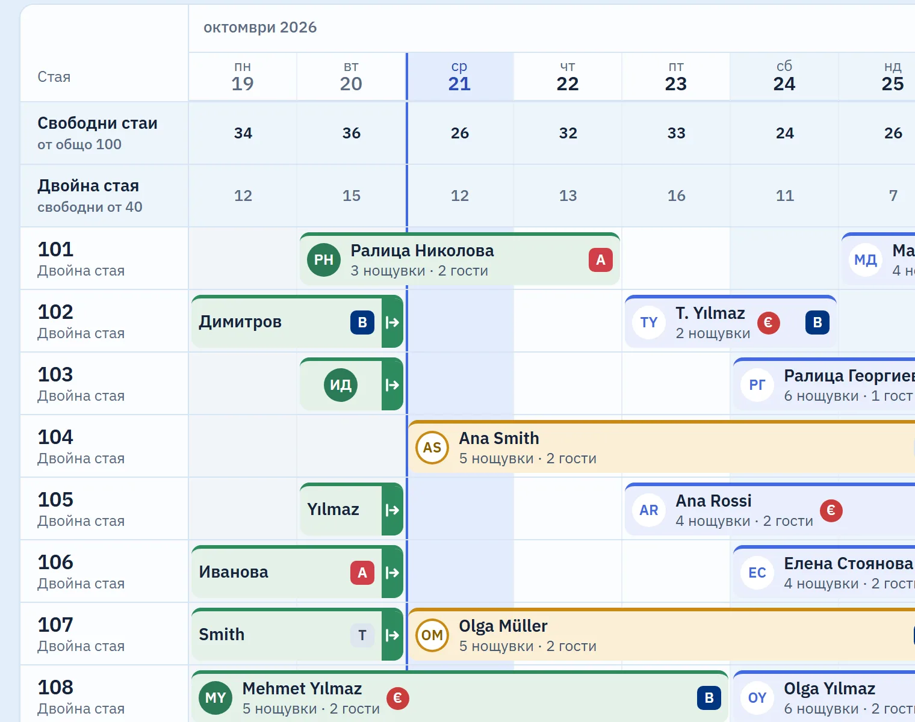
Task: Click the checkout arrow icon on Yılmaz booking in room 105
Action: (x=392, y=510)
